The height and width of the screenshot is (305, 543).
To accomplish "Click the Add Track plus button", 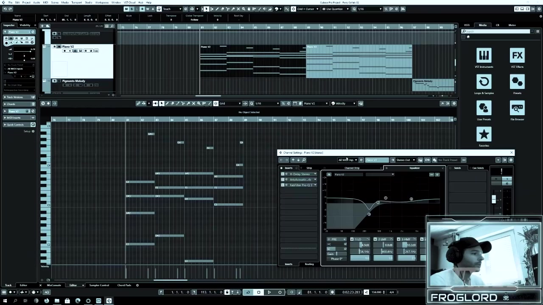I will (42, 26).
